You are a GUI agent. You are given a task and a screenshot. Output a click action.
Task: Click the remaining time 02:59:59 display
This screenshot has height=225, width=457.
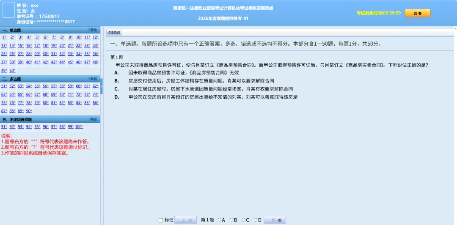(379, 13)
